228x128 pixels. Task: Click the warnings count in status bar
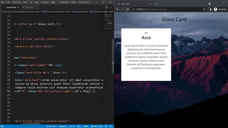pos(3,126)
